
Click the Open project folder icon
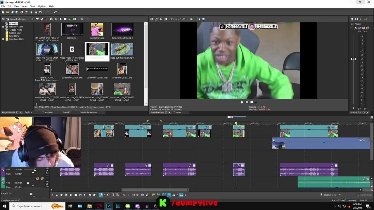(x=8, y=12)
